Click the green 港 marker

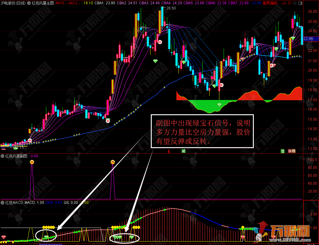[x=282, y=151]
